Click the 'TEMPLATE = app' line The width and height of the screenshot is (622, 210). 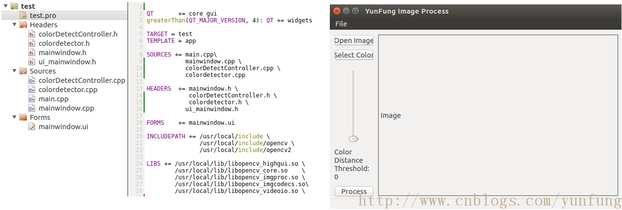click(x=171, y=41)
